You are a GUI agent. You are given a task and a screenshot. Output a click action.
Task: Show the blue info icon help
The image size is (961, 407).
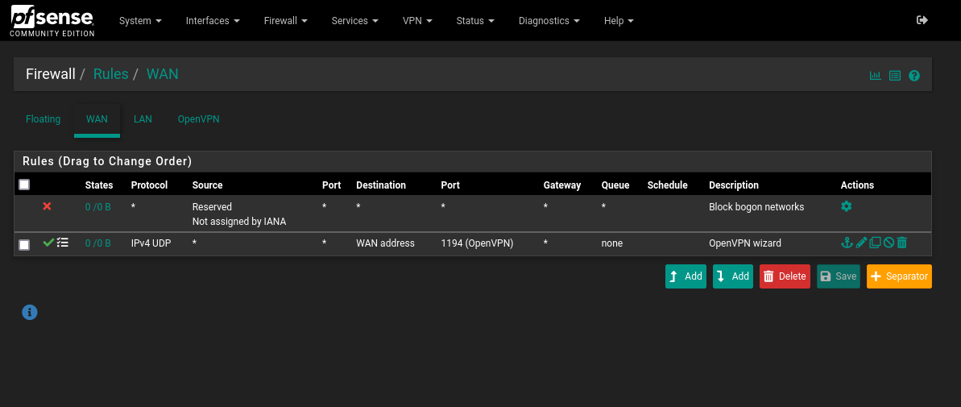30,313
